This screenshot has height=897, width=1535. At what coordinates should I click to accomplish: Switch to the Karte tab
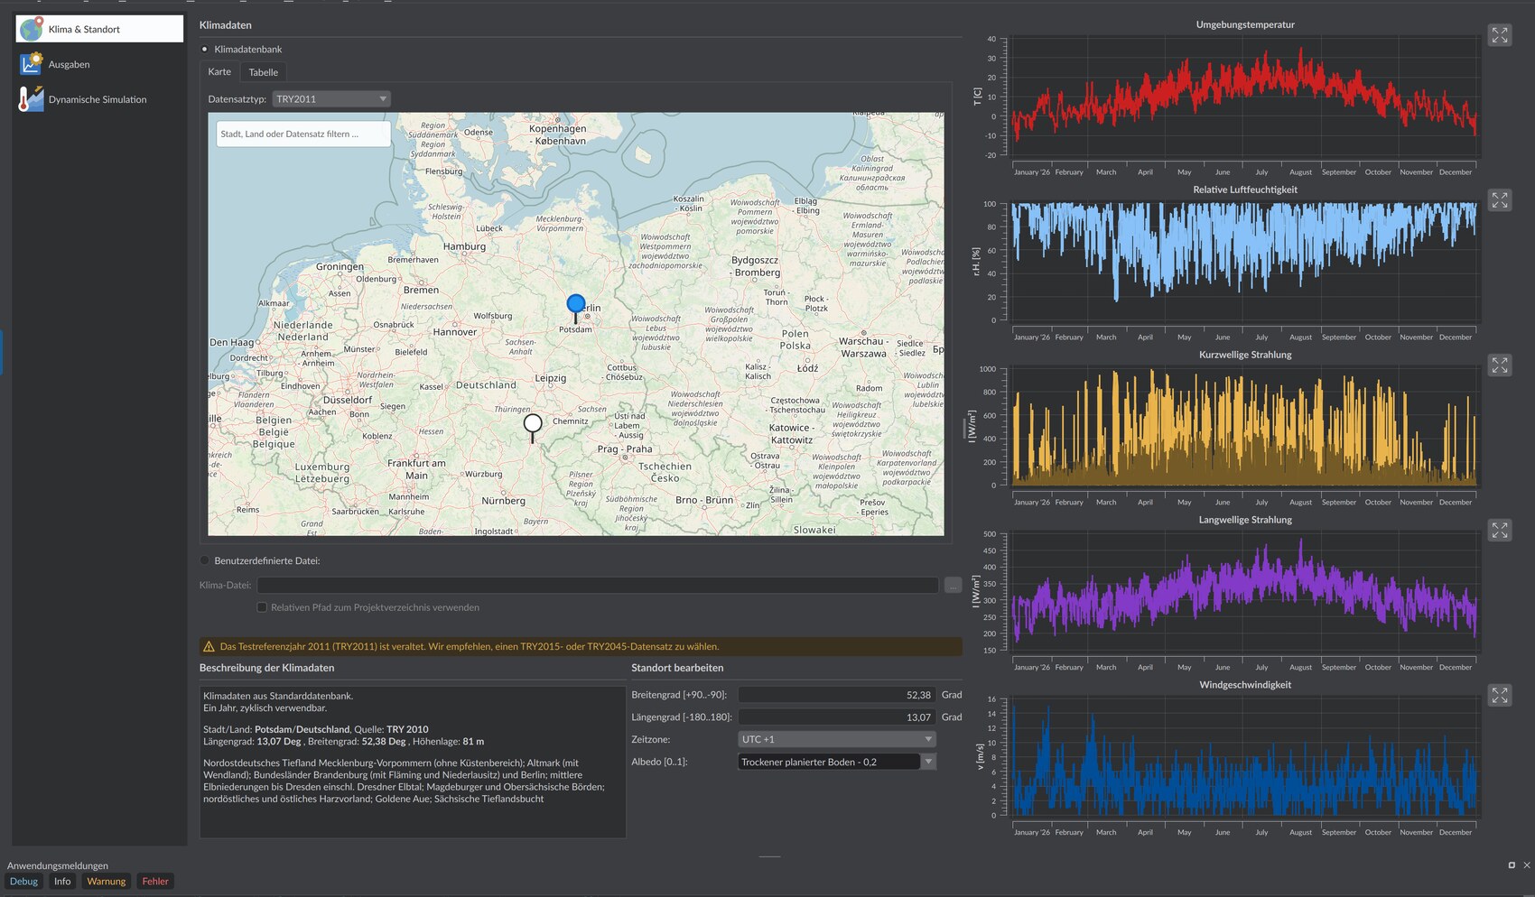(x=219, y=71)
